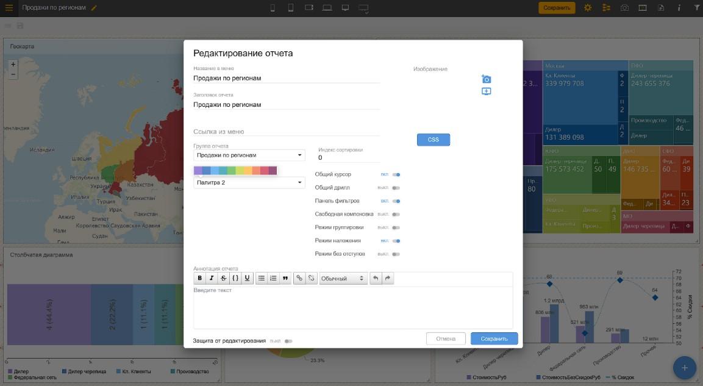703x386 pixels.
Task: Zoom out on the Геокарта map
Action: coord(13,74)
